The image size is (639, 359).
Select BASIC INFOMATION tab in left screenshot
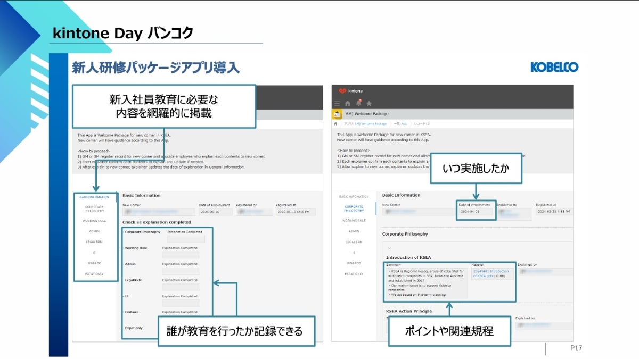pos(95,197)
